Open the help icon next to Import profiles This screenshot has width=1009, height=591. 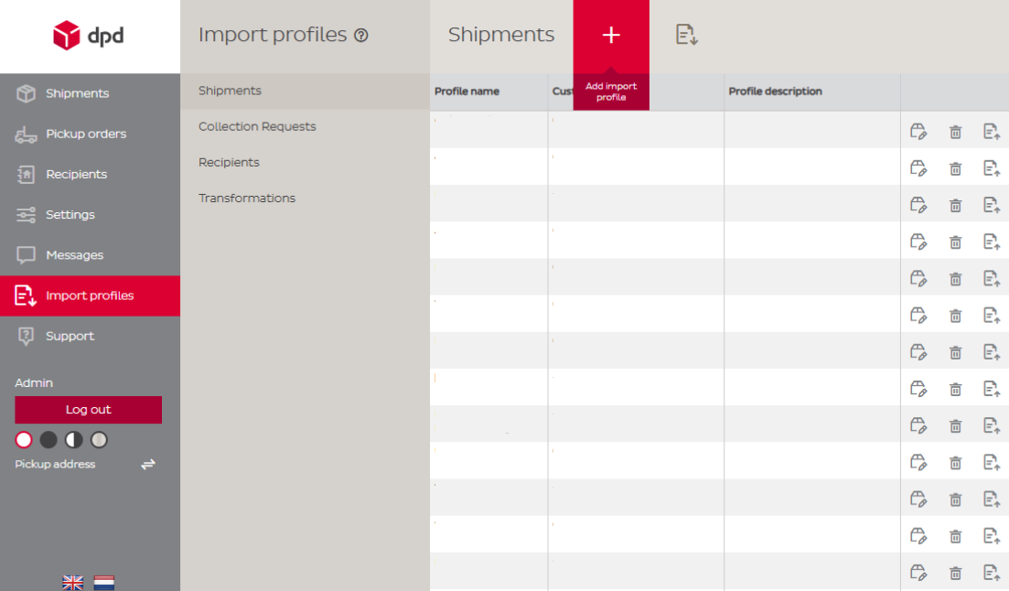[361, 36]
